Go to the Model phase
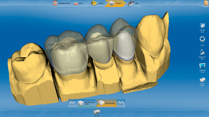Screen dimensions: 209x117 tap(98, 3)
